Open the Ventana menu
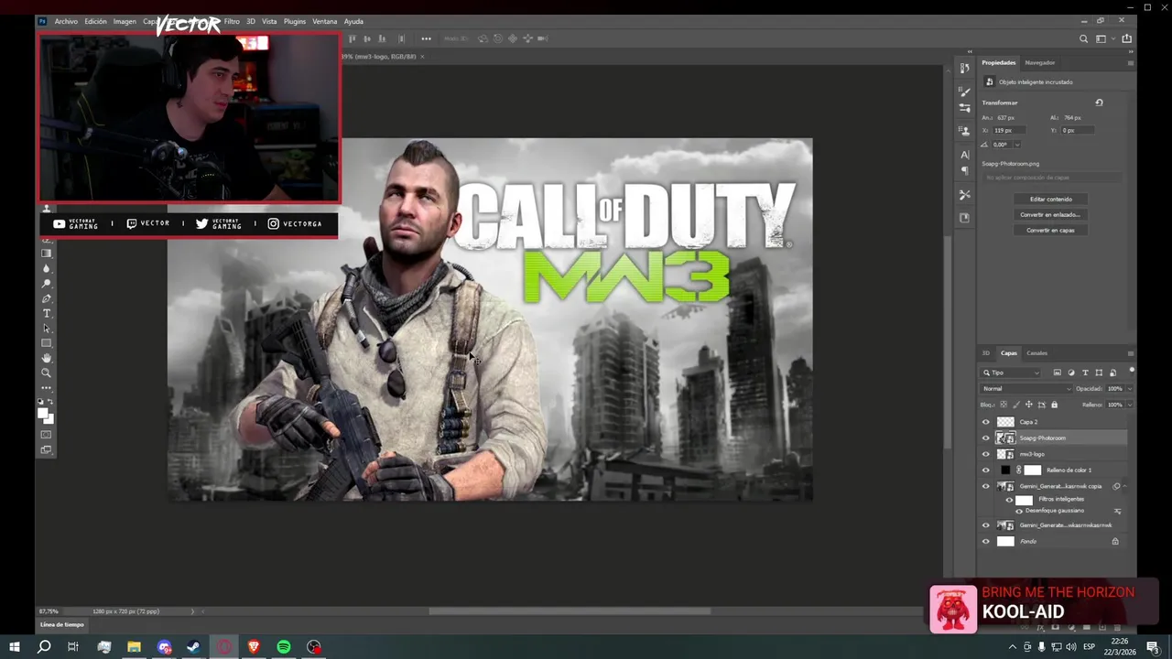The width and height of the screenshot is (1172, 659). 324,21
